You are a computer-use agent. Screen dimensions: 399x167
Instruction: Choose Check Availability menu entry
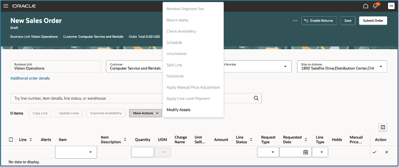(x=193, y=31)
